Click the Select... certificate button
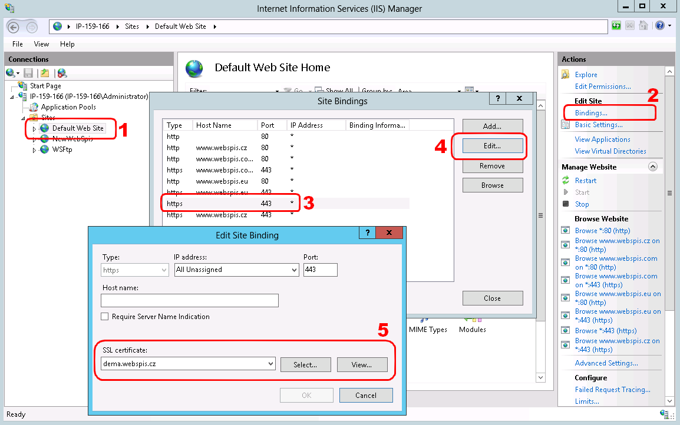680x425 pixels. [305, 365]
